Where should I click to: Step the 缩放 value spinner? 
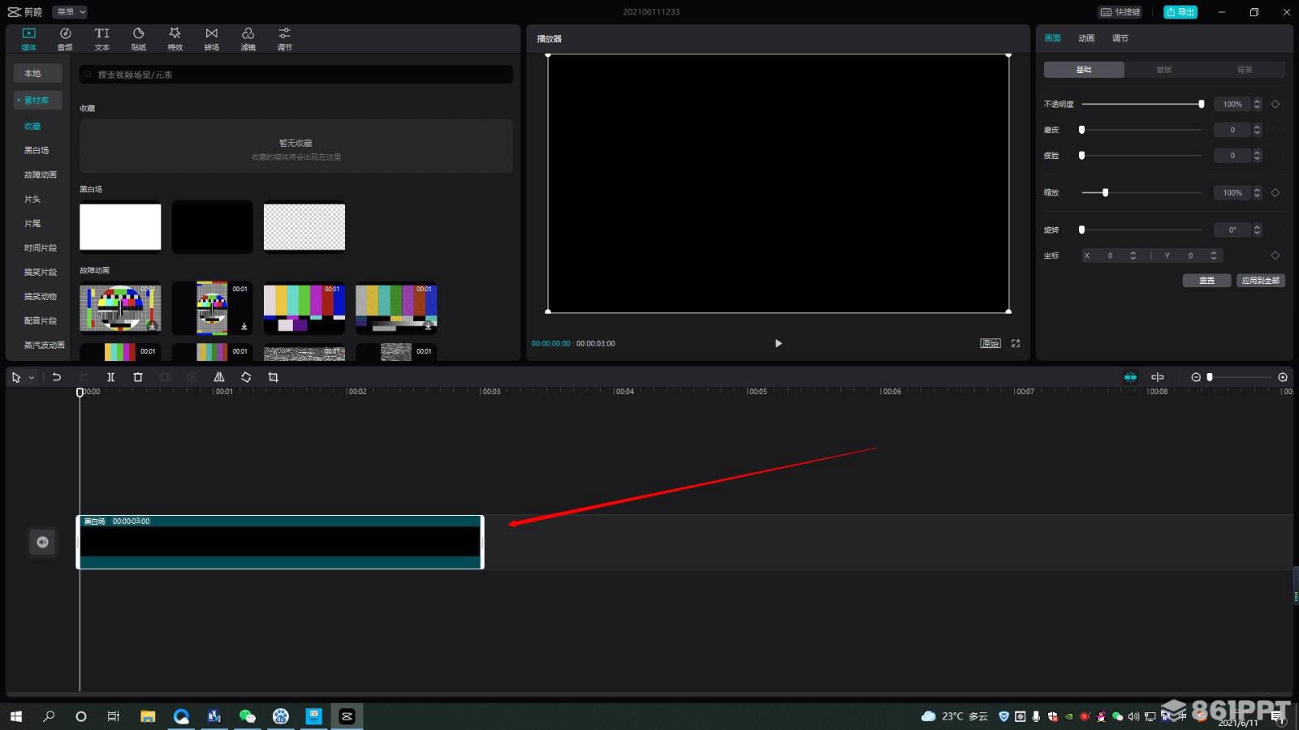1257,192
